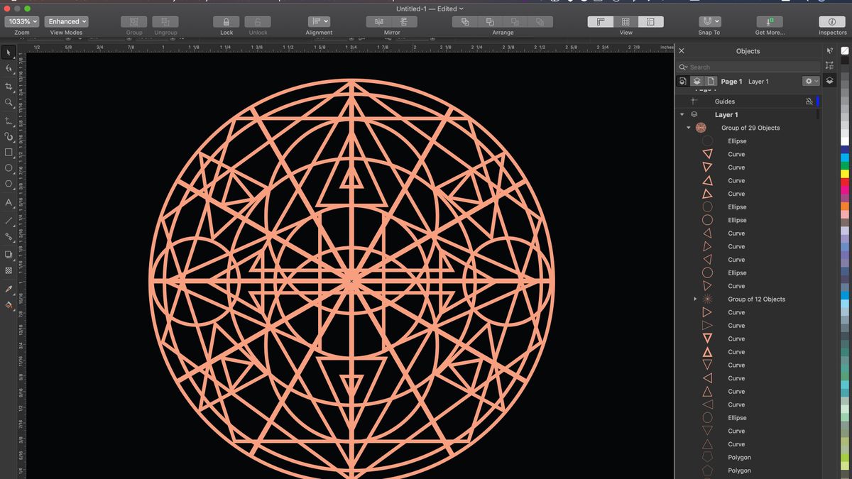Expand the Group of 12 Objects
The image size is (852, 479).
pos(695,299)
